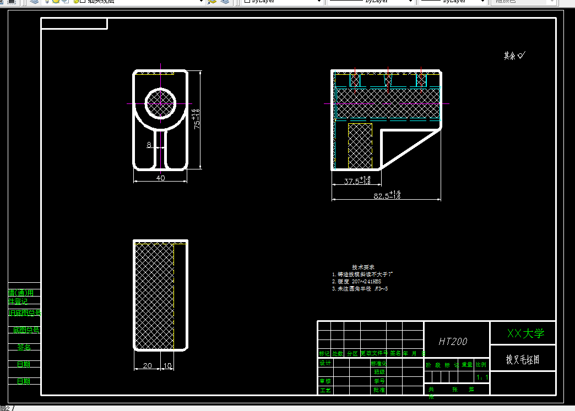Image resolution: width=575 pixels, height=411 pixels.
Task: Select the 标准化 title block label
Action: (x=378, y=363)
